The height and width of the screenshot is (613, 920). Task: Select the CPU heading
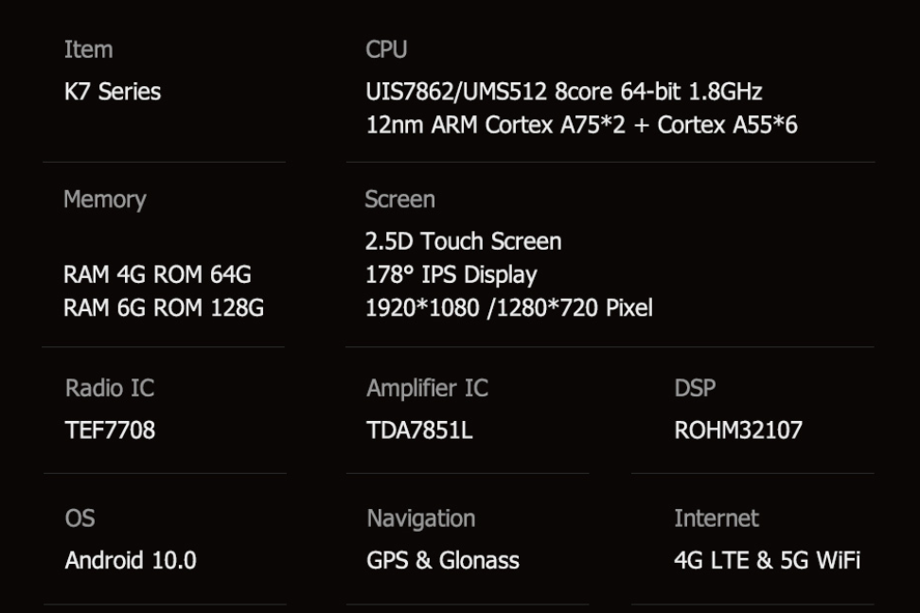pyautogui.click(x=386, y=49)
